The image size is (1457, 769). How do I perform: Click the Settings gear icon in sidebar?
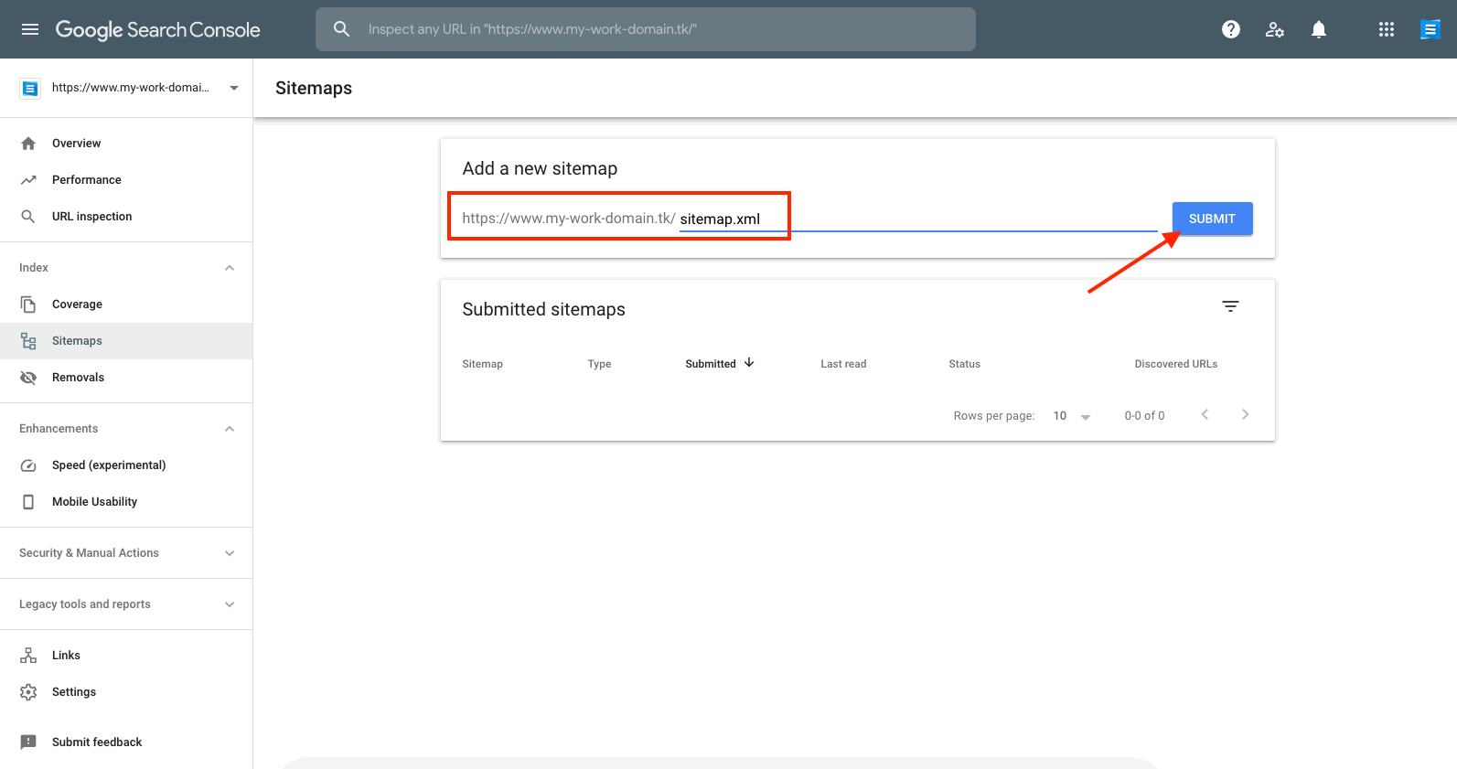28,692
